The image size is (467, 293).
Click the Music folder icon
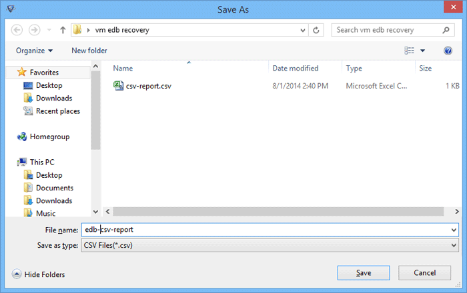tap(28, 213)
